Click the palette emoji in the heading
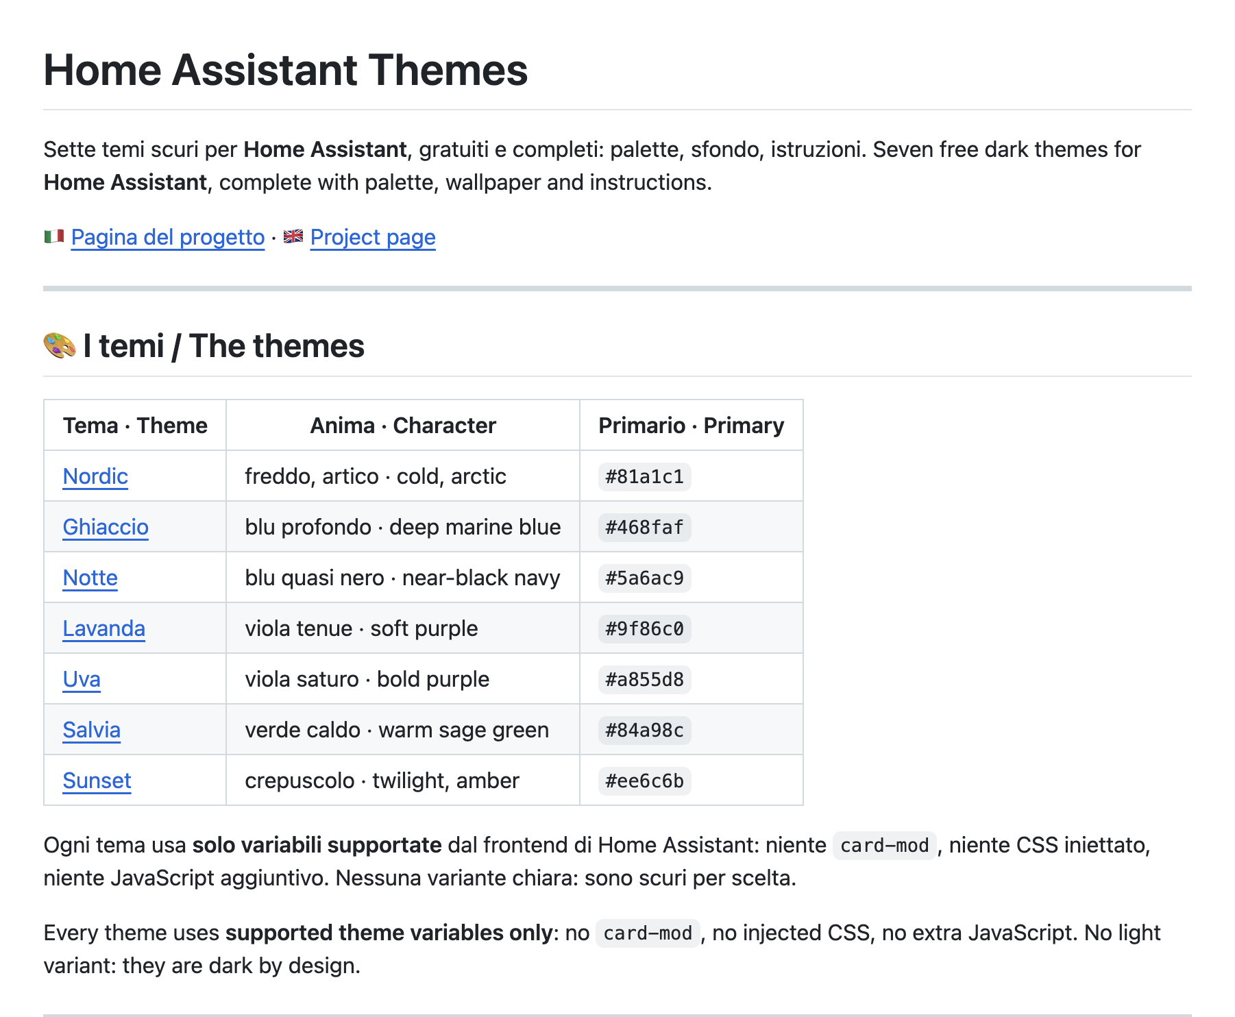 click(x=60, y=345)
